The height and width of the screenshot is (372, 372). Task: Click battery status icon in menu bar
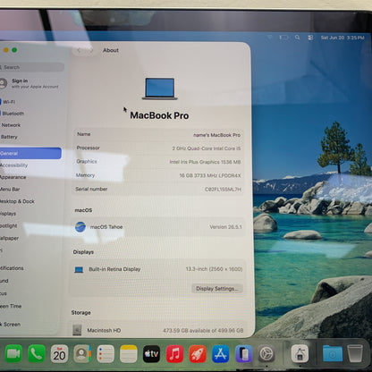coord(283,38)
